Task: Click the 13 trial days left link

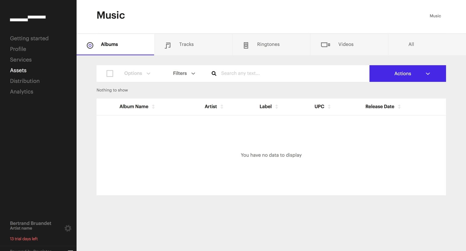Action: tap(24, 239)
